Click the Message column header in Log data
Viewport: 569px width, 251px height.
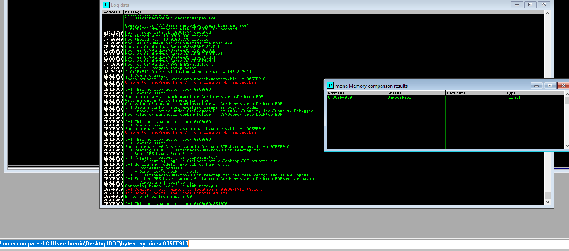click(334, 12)
